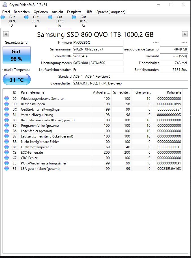This screenshot has width=191, height=258.
Task: Select the Luftstromtemperatur parameter name
Action: (x=36, y=147)
